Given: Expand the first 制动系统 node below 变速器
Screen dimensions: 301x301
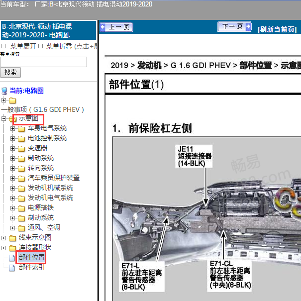Looking at the screenshot, I should tap(12, 159).
